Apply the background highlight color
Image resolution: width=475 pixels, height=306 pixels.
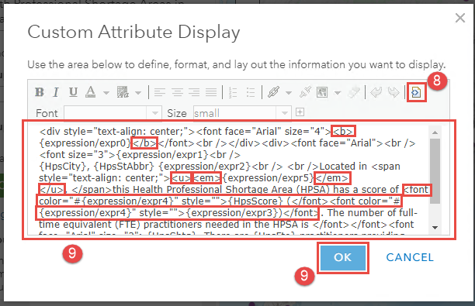click(123, 92)
